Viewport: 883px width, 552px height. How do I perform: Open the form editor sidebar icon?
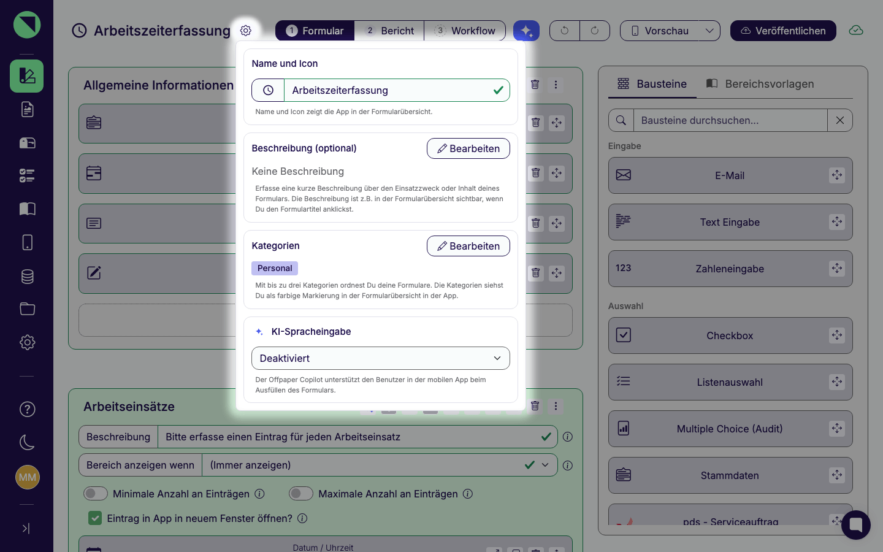27,76
